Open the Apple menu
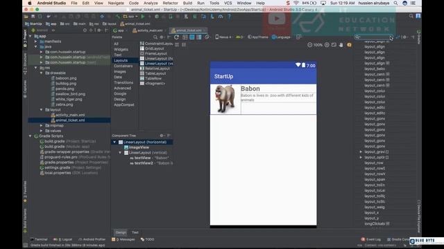Viewport: 444px width, 249px height. [x=29, y=3]
